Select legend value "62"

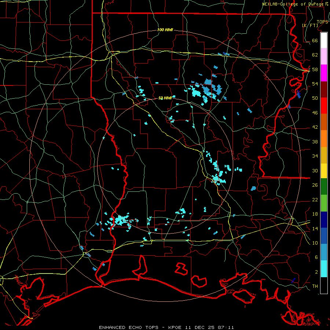pyautogui.click(x=315, y=55)
